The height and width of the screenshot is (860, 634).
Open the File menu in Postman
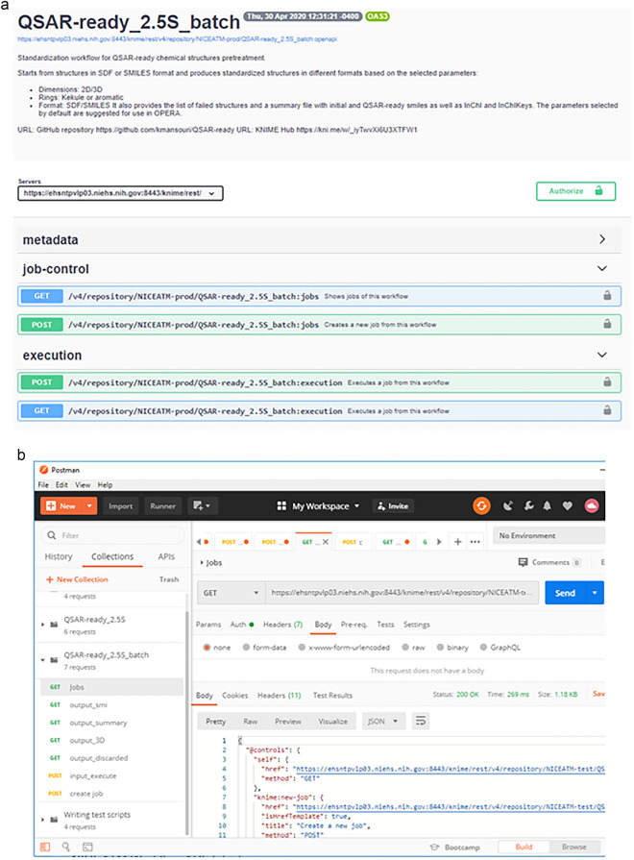(x=43, y=485)
